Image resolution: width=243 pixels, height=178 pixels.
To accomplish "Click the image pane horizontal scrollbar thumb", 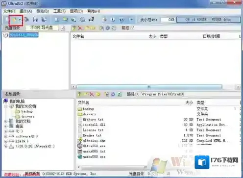I will click(x=149, y=87).
